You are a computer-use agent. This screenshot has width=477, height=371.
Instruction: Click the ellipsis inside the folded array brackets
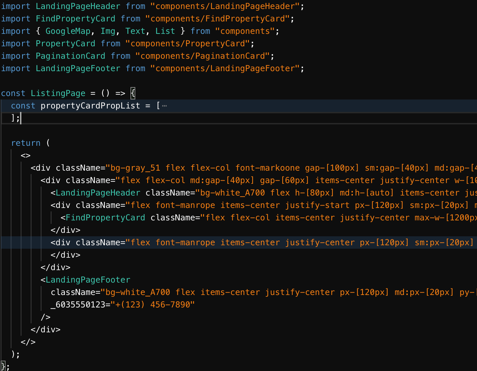point(164,105)
